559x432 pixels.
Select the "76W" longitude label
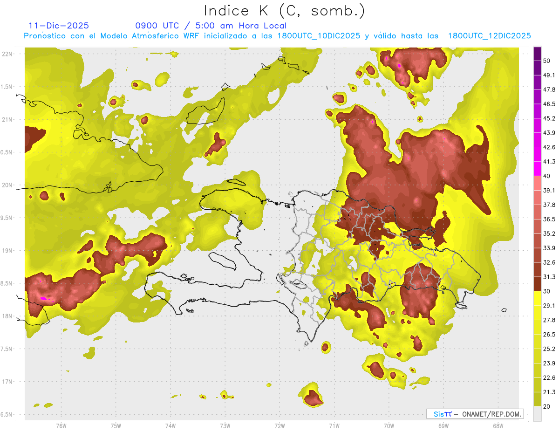[x=61, y=426]
